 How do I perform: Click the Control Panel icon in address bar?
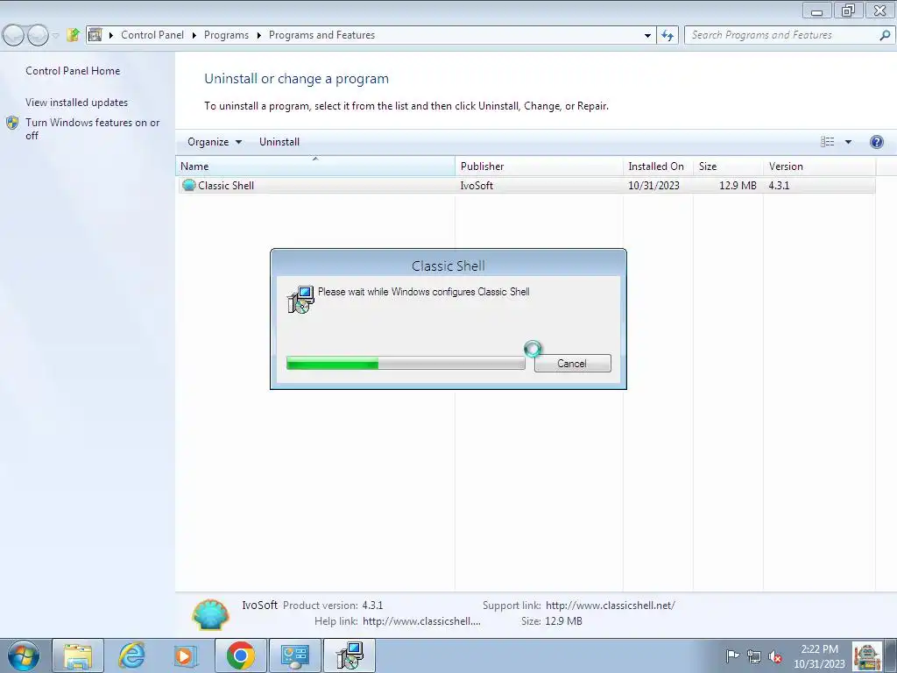coord(95,35)
